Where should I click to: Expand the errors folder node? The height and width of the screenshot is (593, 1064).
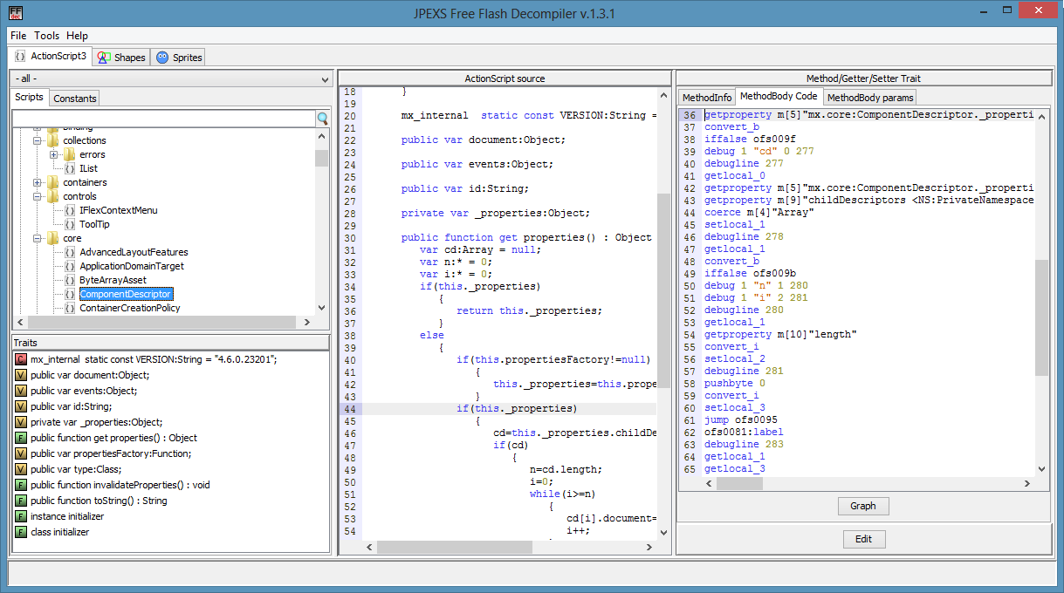[54, 154]
